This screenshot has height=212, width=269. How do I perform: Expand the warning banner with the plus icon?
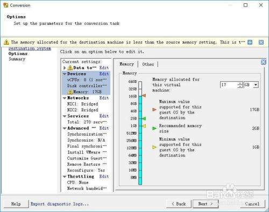250,43
